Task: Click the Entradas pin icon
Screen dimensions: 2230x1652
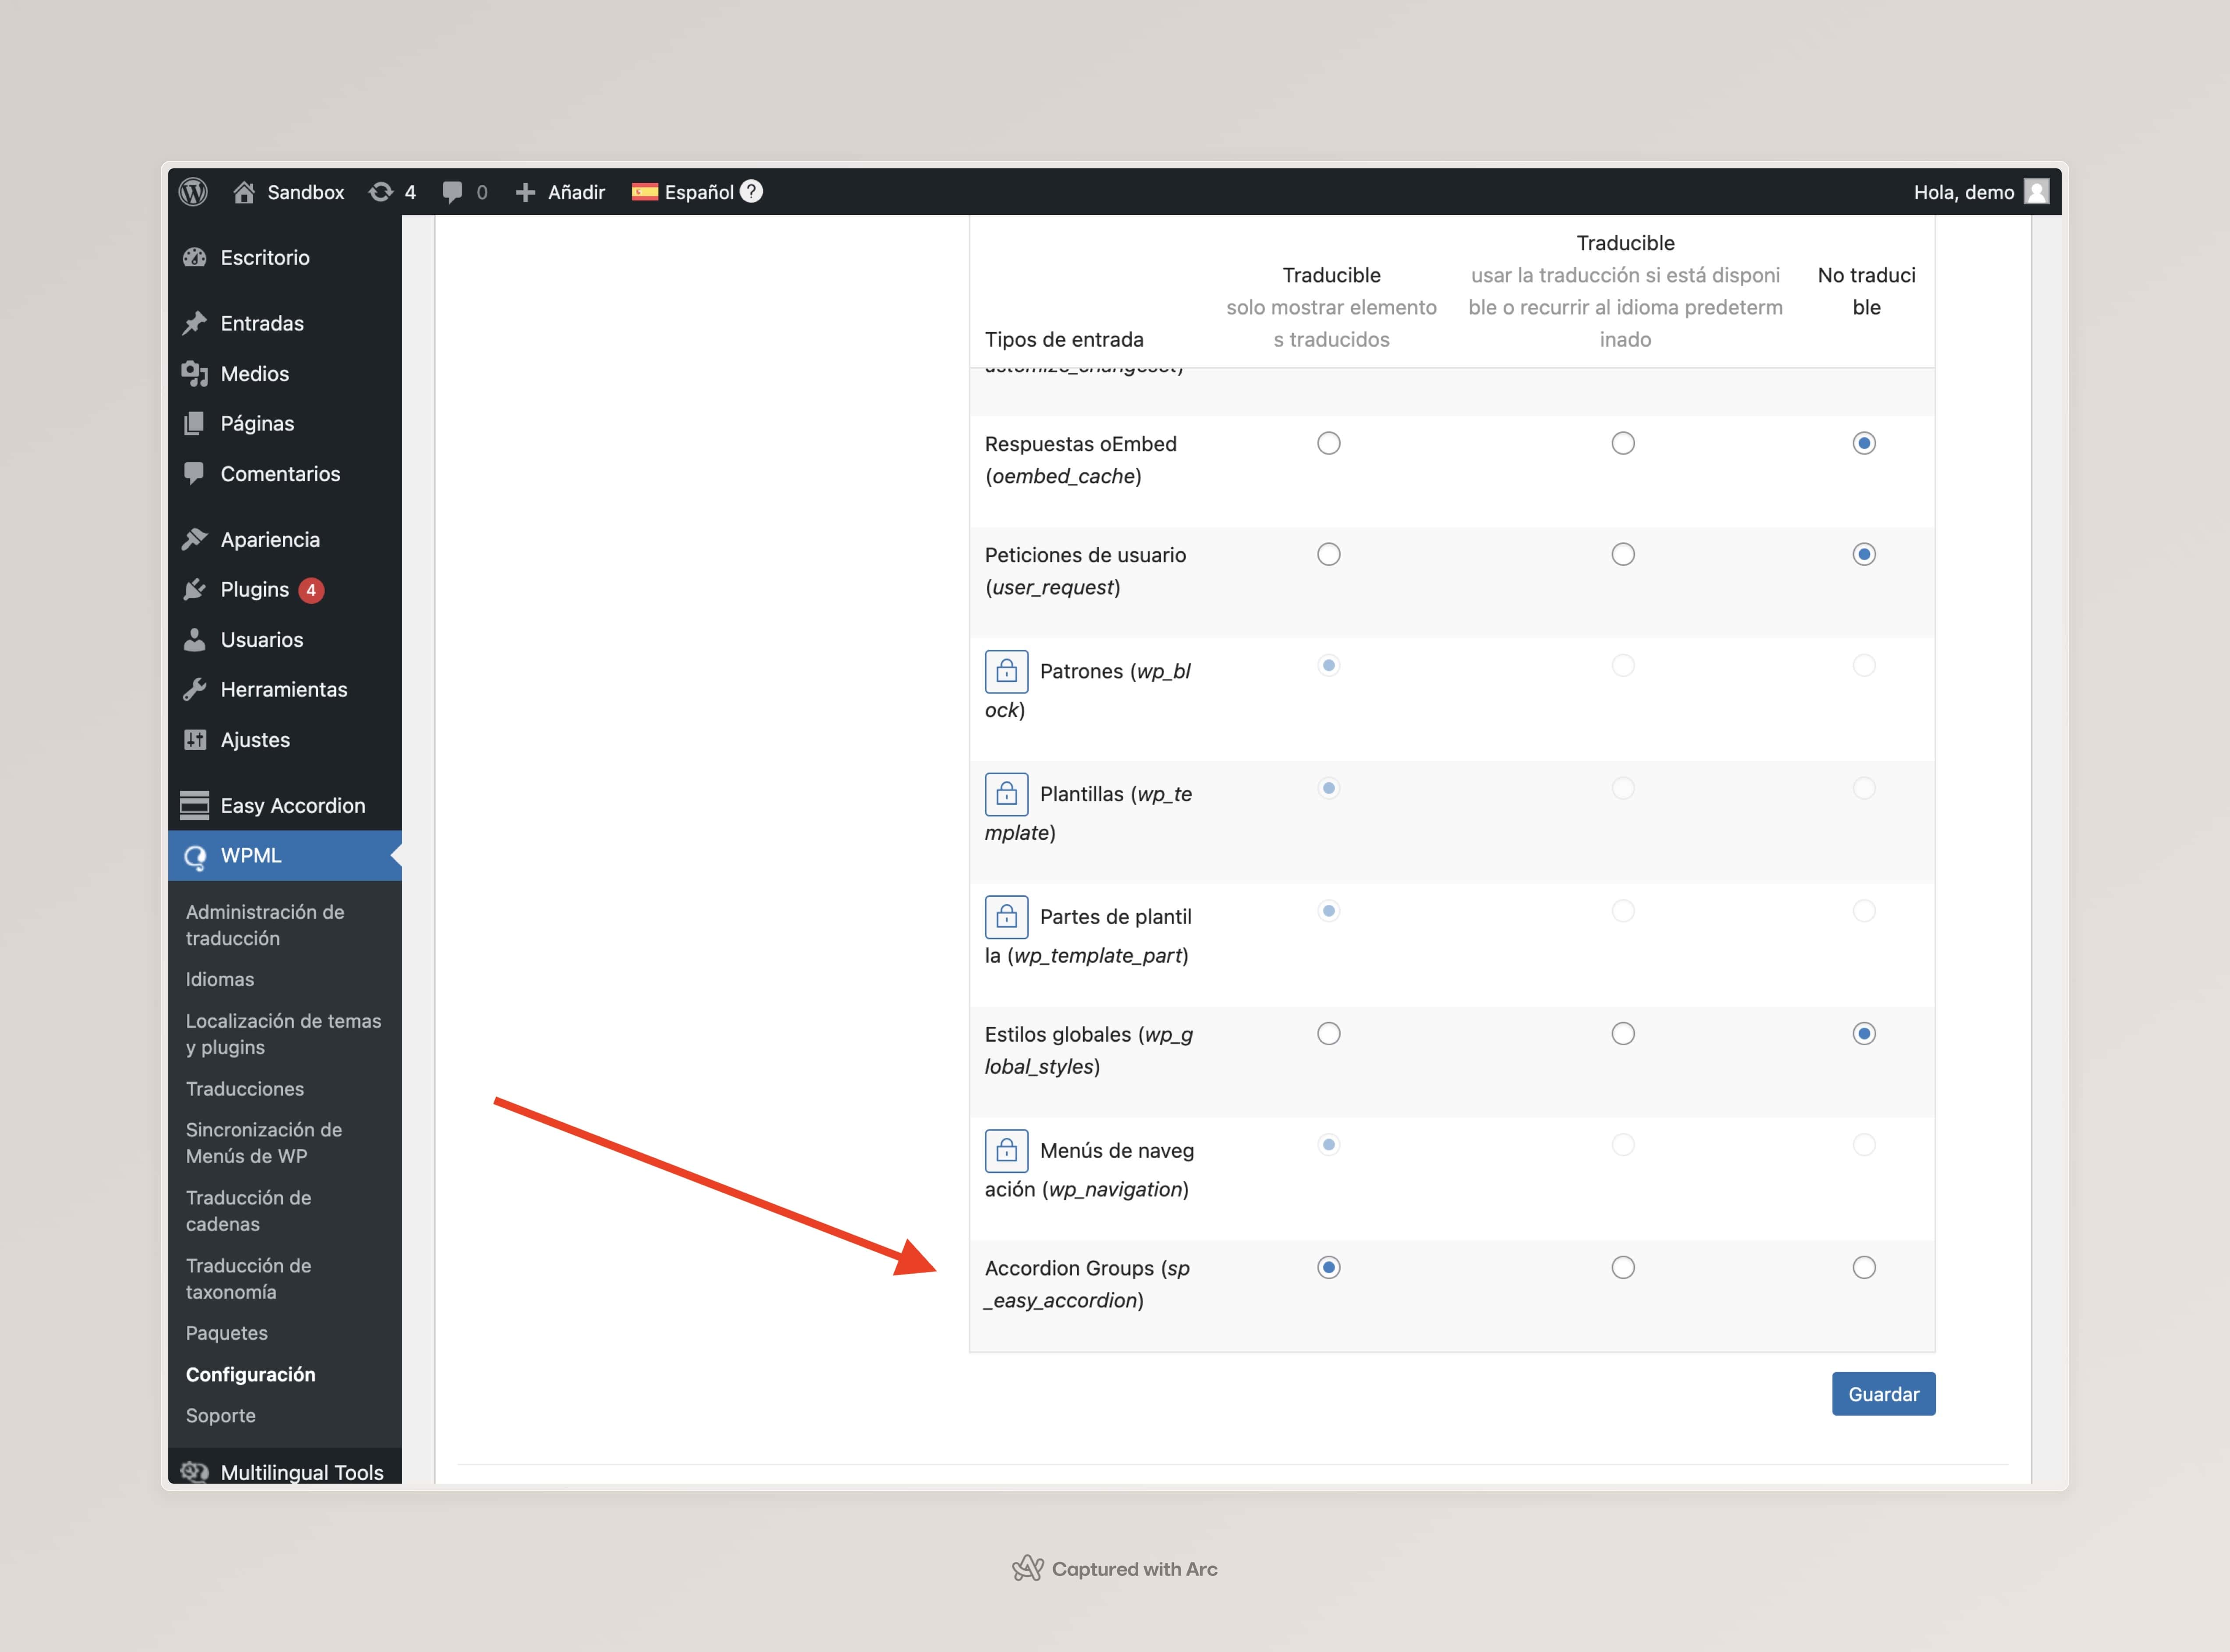Action: pos(195,323)
